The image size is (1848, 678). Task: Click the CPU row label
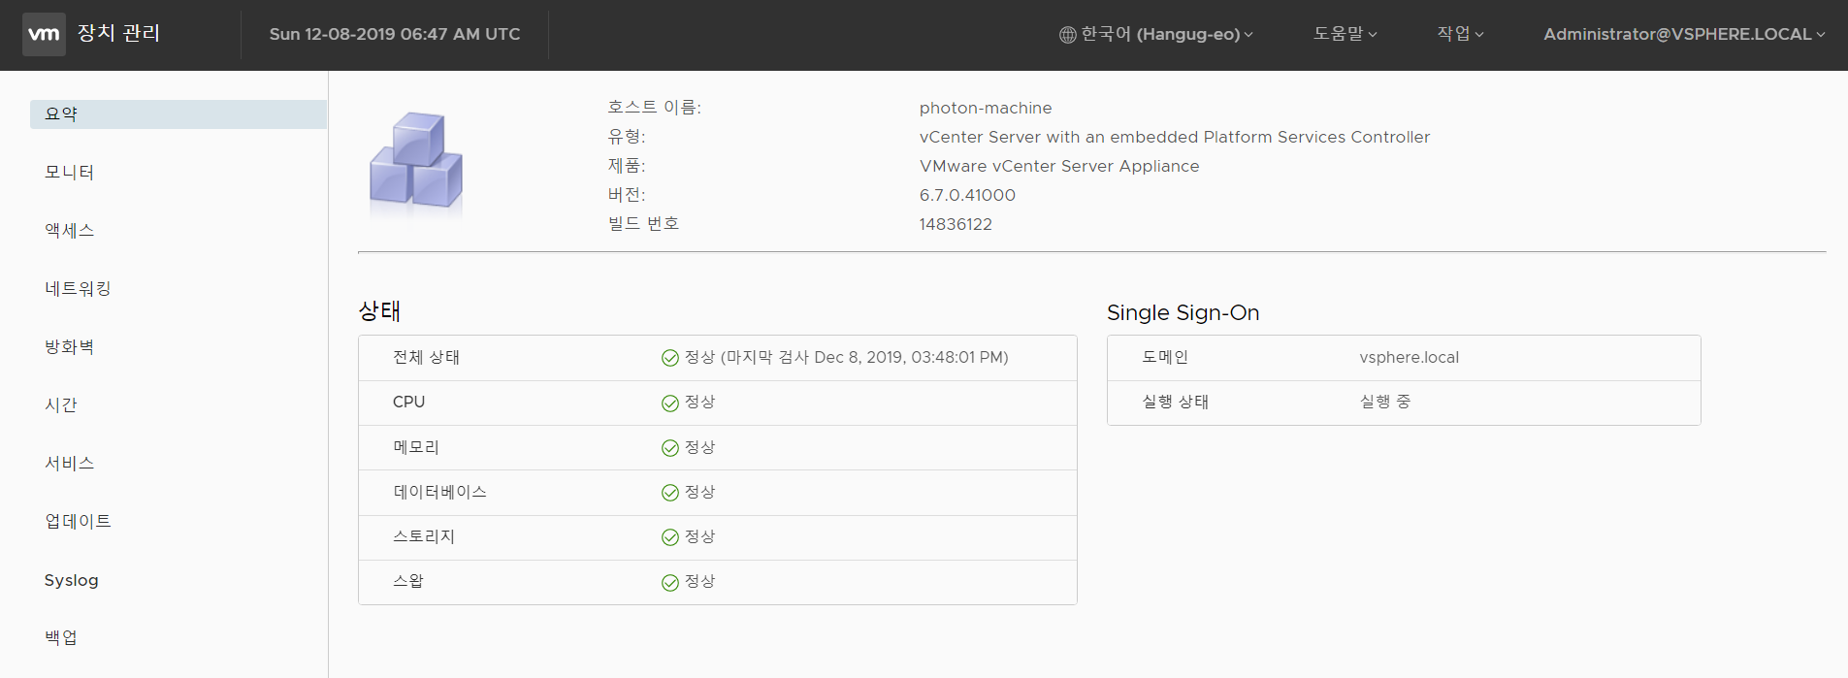(x=408, y=403)
